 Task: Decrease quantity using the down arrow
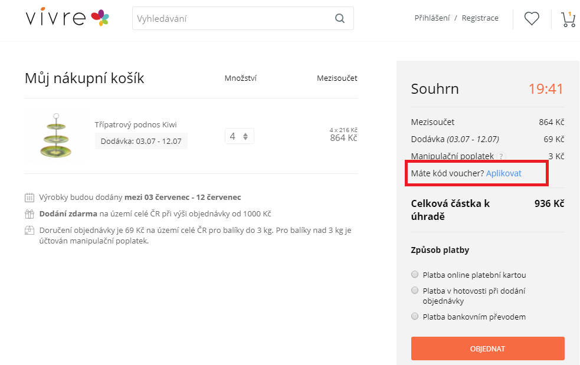(x=245, y=138)
